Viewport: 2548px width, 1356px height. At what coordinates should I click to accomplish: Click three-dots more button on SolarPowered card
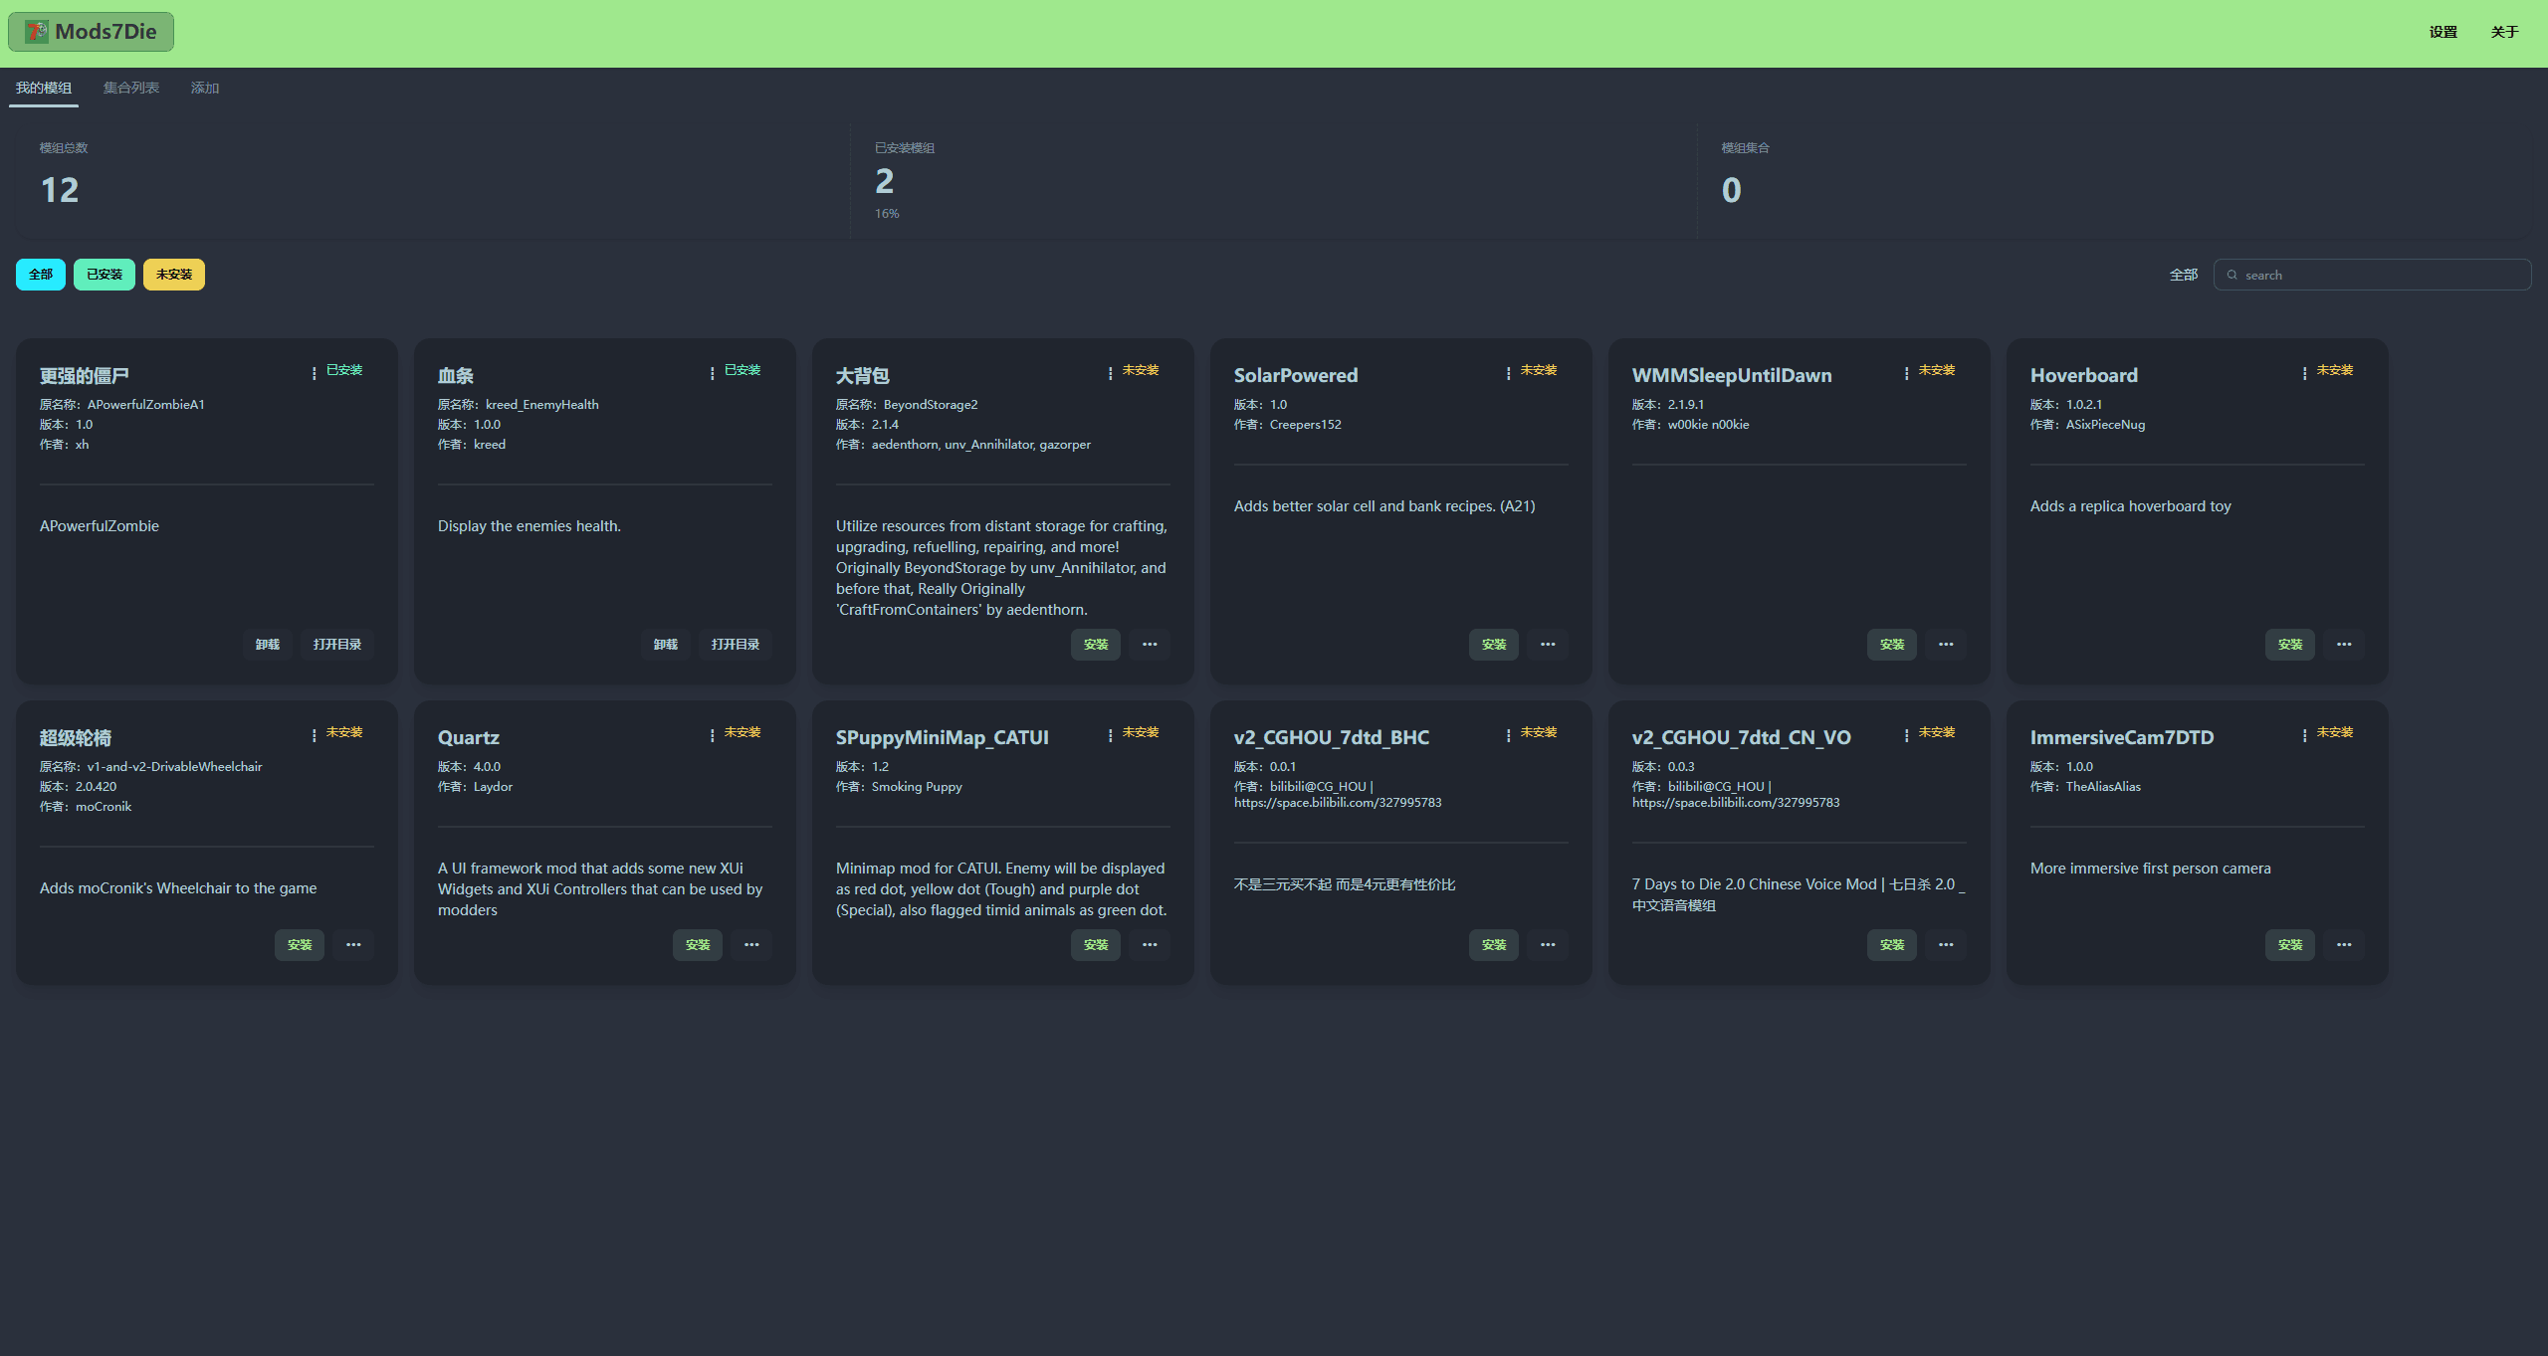coord(1548,645)
